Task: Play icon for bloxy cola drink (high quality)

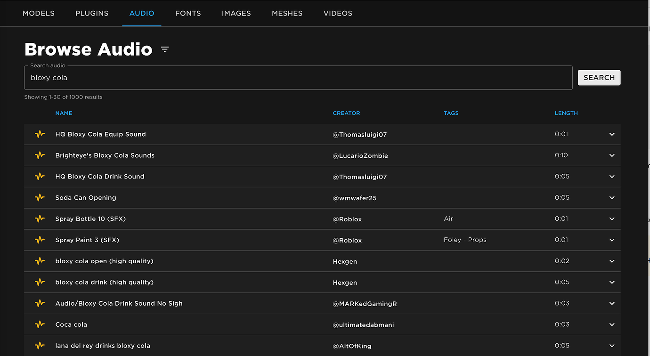Action: 40,283
